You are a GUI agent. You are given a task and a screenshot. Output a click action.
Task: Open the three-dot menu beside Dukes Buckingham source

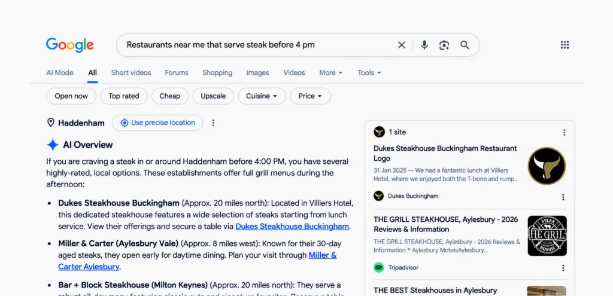tap(563, 197)
